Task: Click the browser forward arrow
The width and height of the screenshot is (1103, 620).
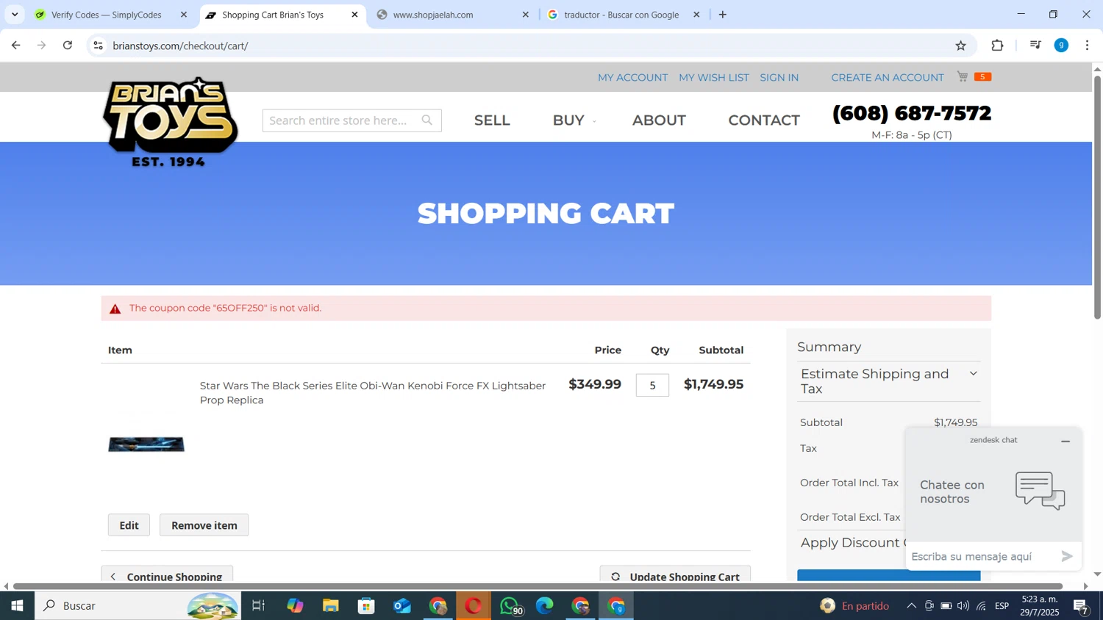Action: coord(42,46)
